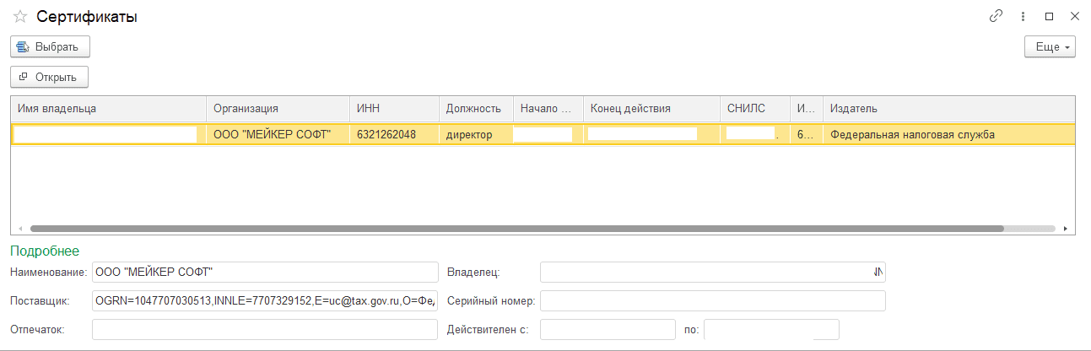Sort by Организация column header
The width and height of the screenshot is (1091, 351).
point(278,109)
